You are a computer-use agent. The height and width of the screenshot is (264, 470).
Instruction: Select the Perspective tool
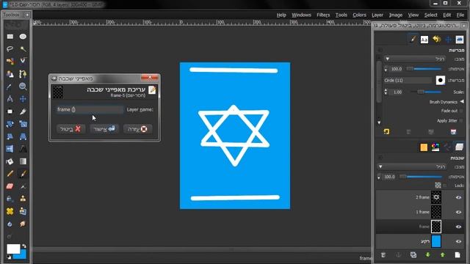[23, 136]
